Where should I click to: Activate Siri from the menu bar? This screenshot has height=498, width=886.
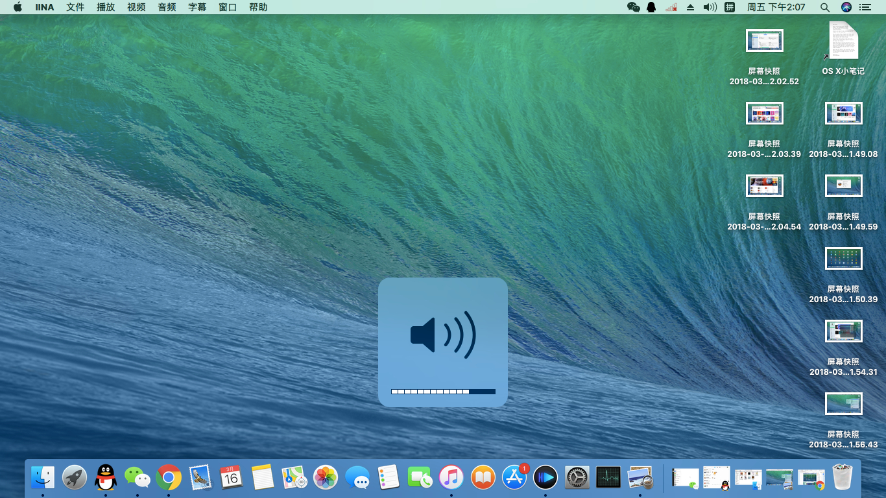point(846,7)
